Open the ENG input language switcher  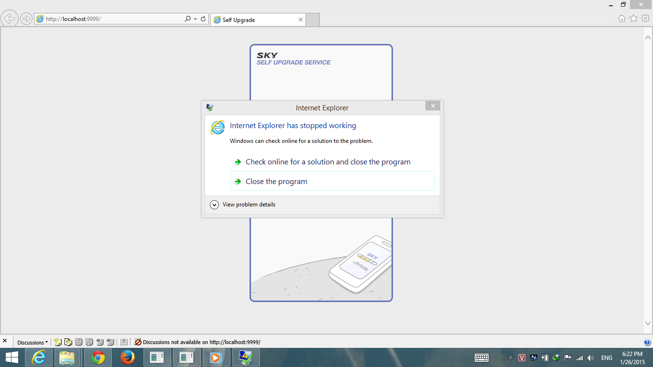pos(607,358)
